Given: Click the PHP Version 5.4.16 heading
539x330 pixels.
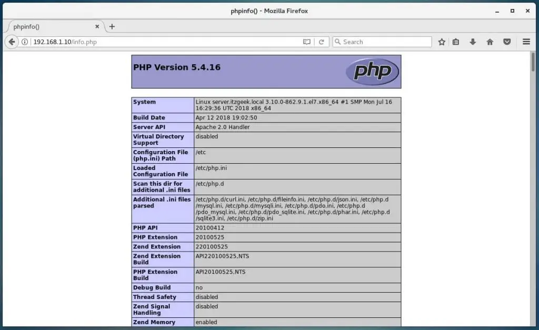Looking at the screenshot, I should pyautogui.click(x=177, y=67).
